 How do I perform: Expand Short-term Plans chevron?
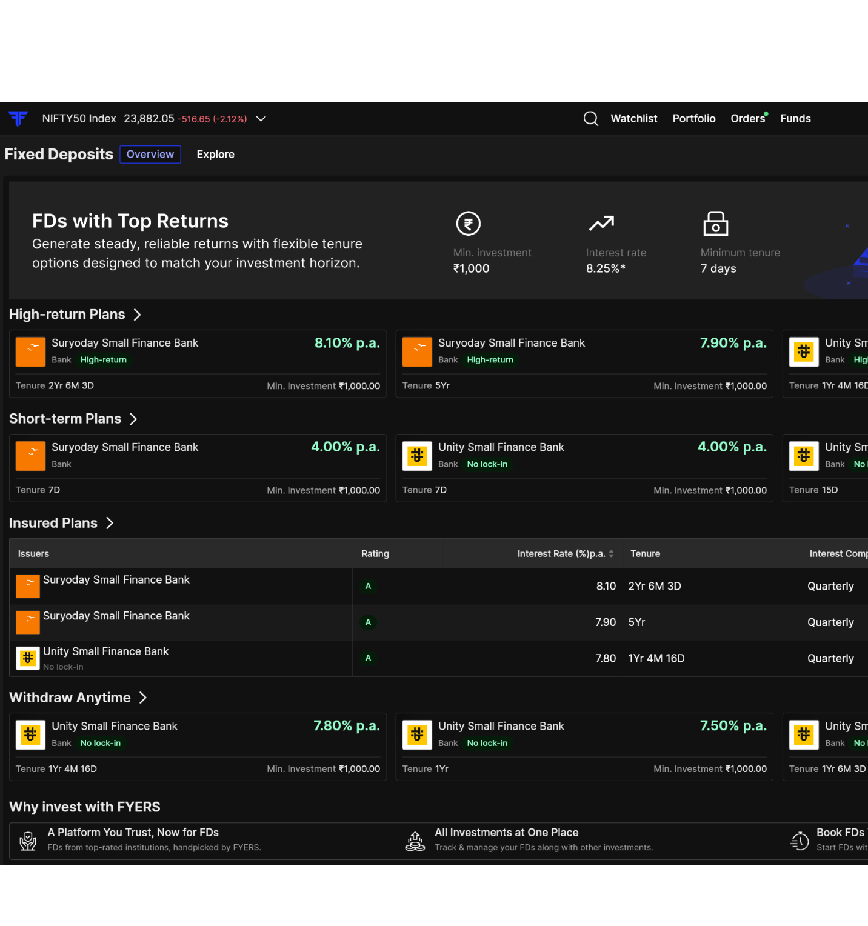(x=133, y=419)
